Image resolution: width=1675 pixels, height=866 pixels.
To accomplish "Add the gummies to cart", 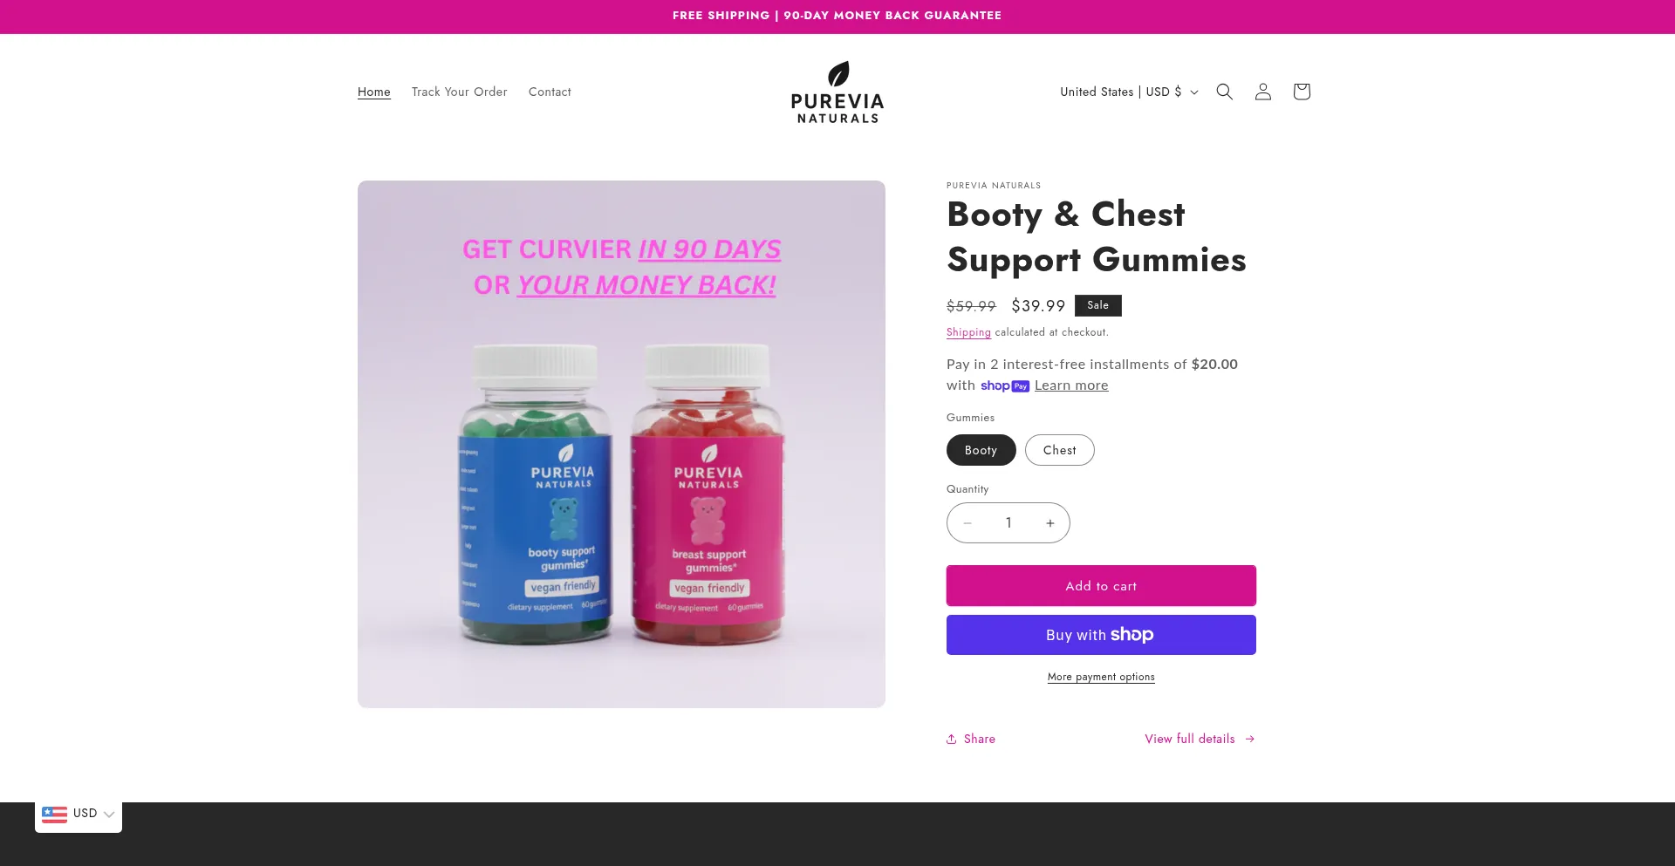I will point(1101,586).
